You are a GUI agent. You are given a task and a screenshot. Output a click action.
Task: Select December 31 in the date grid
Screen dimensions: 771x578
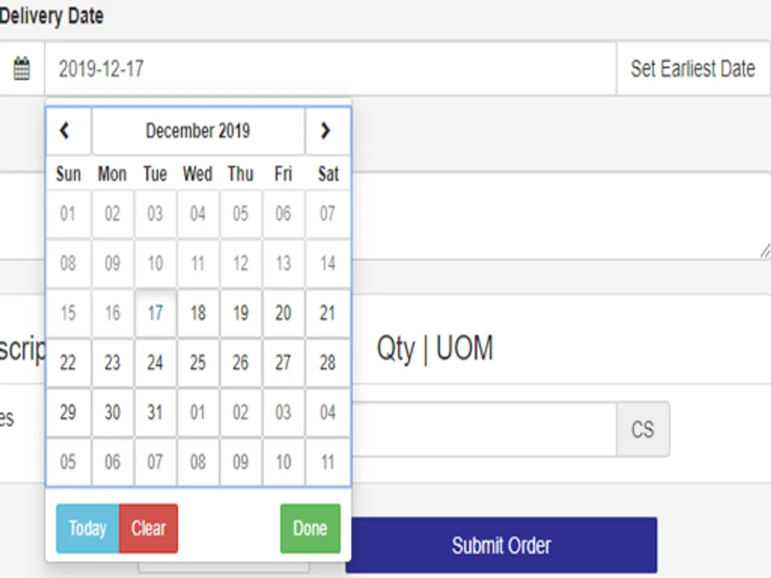point(155,412)
